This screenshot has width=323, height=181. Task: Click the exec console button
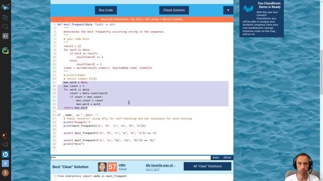click(x=216, y=157)
